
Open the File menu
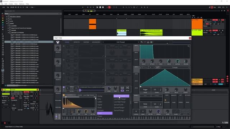(2, 4)
